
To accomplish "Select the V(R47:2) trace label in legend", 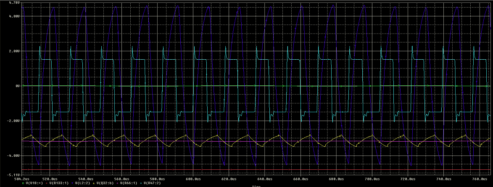I will pos(152,183).
